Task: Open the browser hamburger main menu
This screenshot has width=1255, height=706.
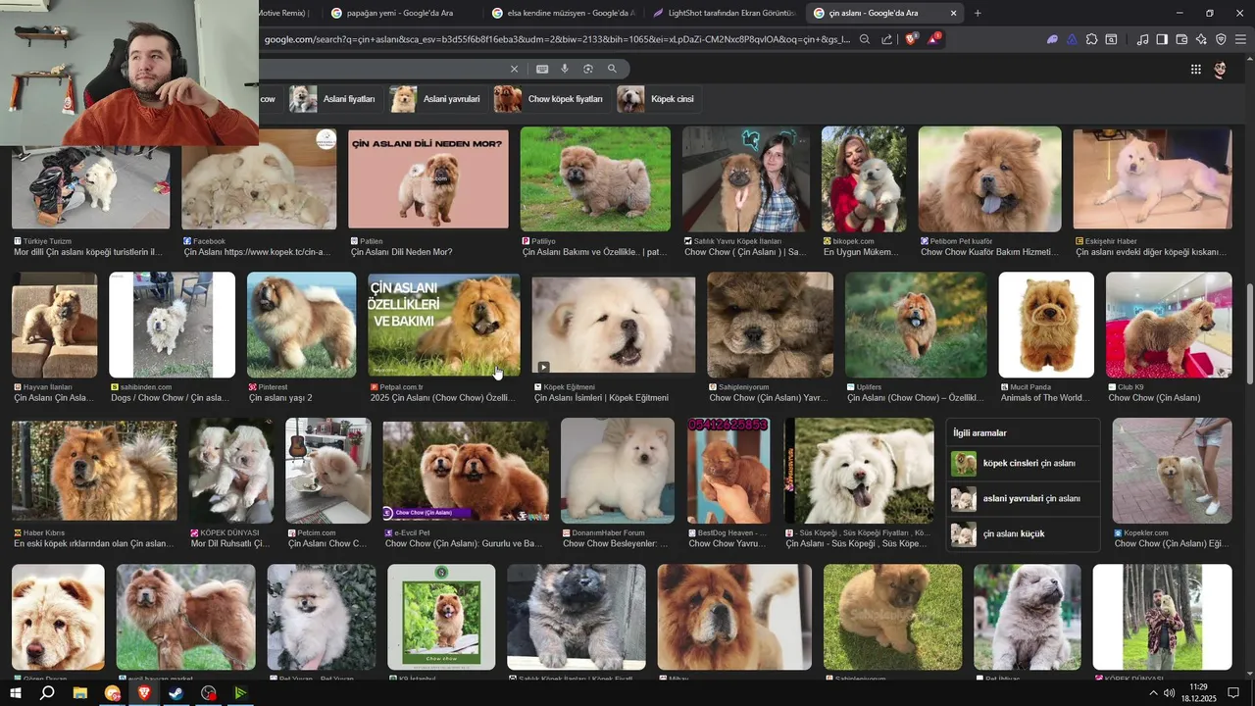Action: click(x=1240, y=39)
